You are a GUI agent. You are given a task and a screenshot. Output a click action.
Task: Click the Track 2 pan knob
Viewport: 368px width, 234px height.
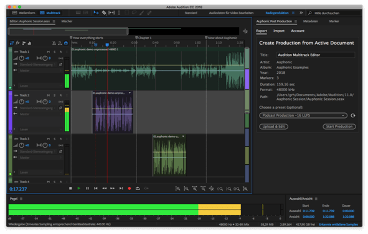(x=45, y=102)
